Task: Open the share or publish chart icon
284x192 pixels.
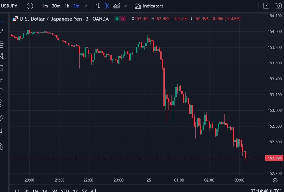Action: [266, 6]
